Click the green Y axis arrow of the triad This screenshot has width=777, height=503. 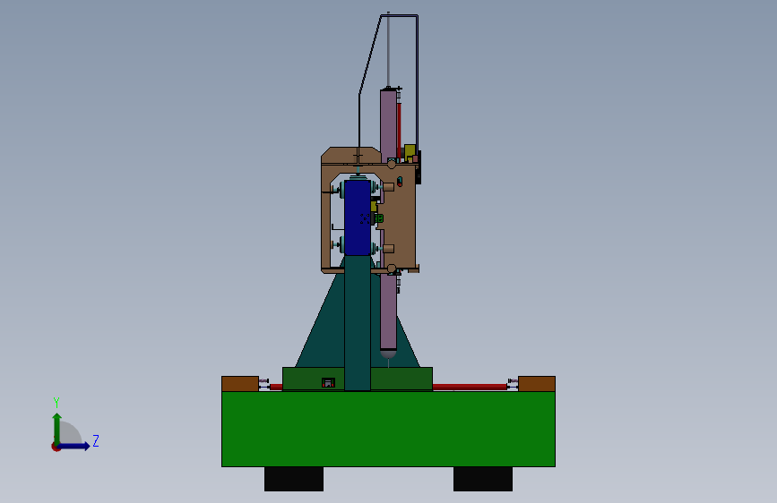pyautogui.click(x=57, y=428)
